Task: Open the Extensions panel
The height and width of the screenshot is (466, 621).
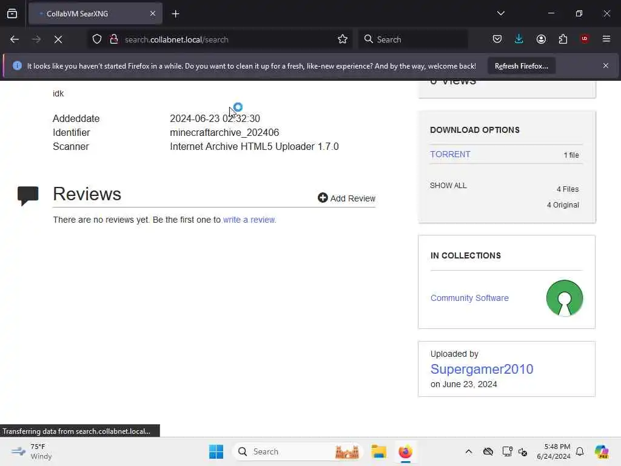Action: coord(563,39)
